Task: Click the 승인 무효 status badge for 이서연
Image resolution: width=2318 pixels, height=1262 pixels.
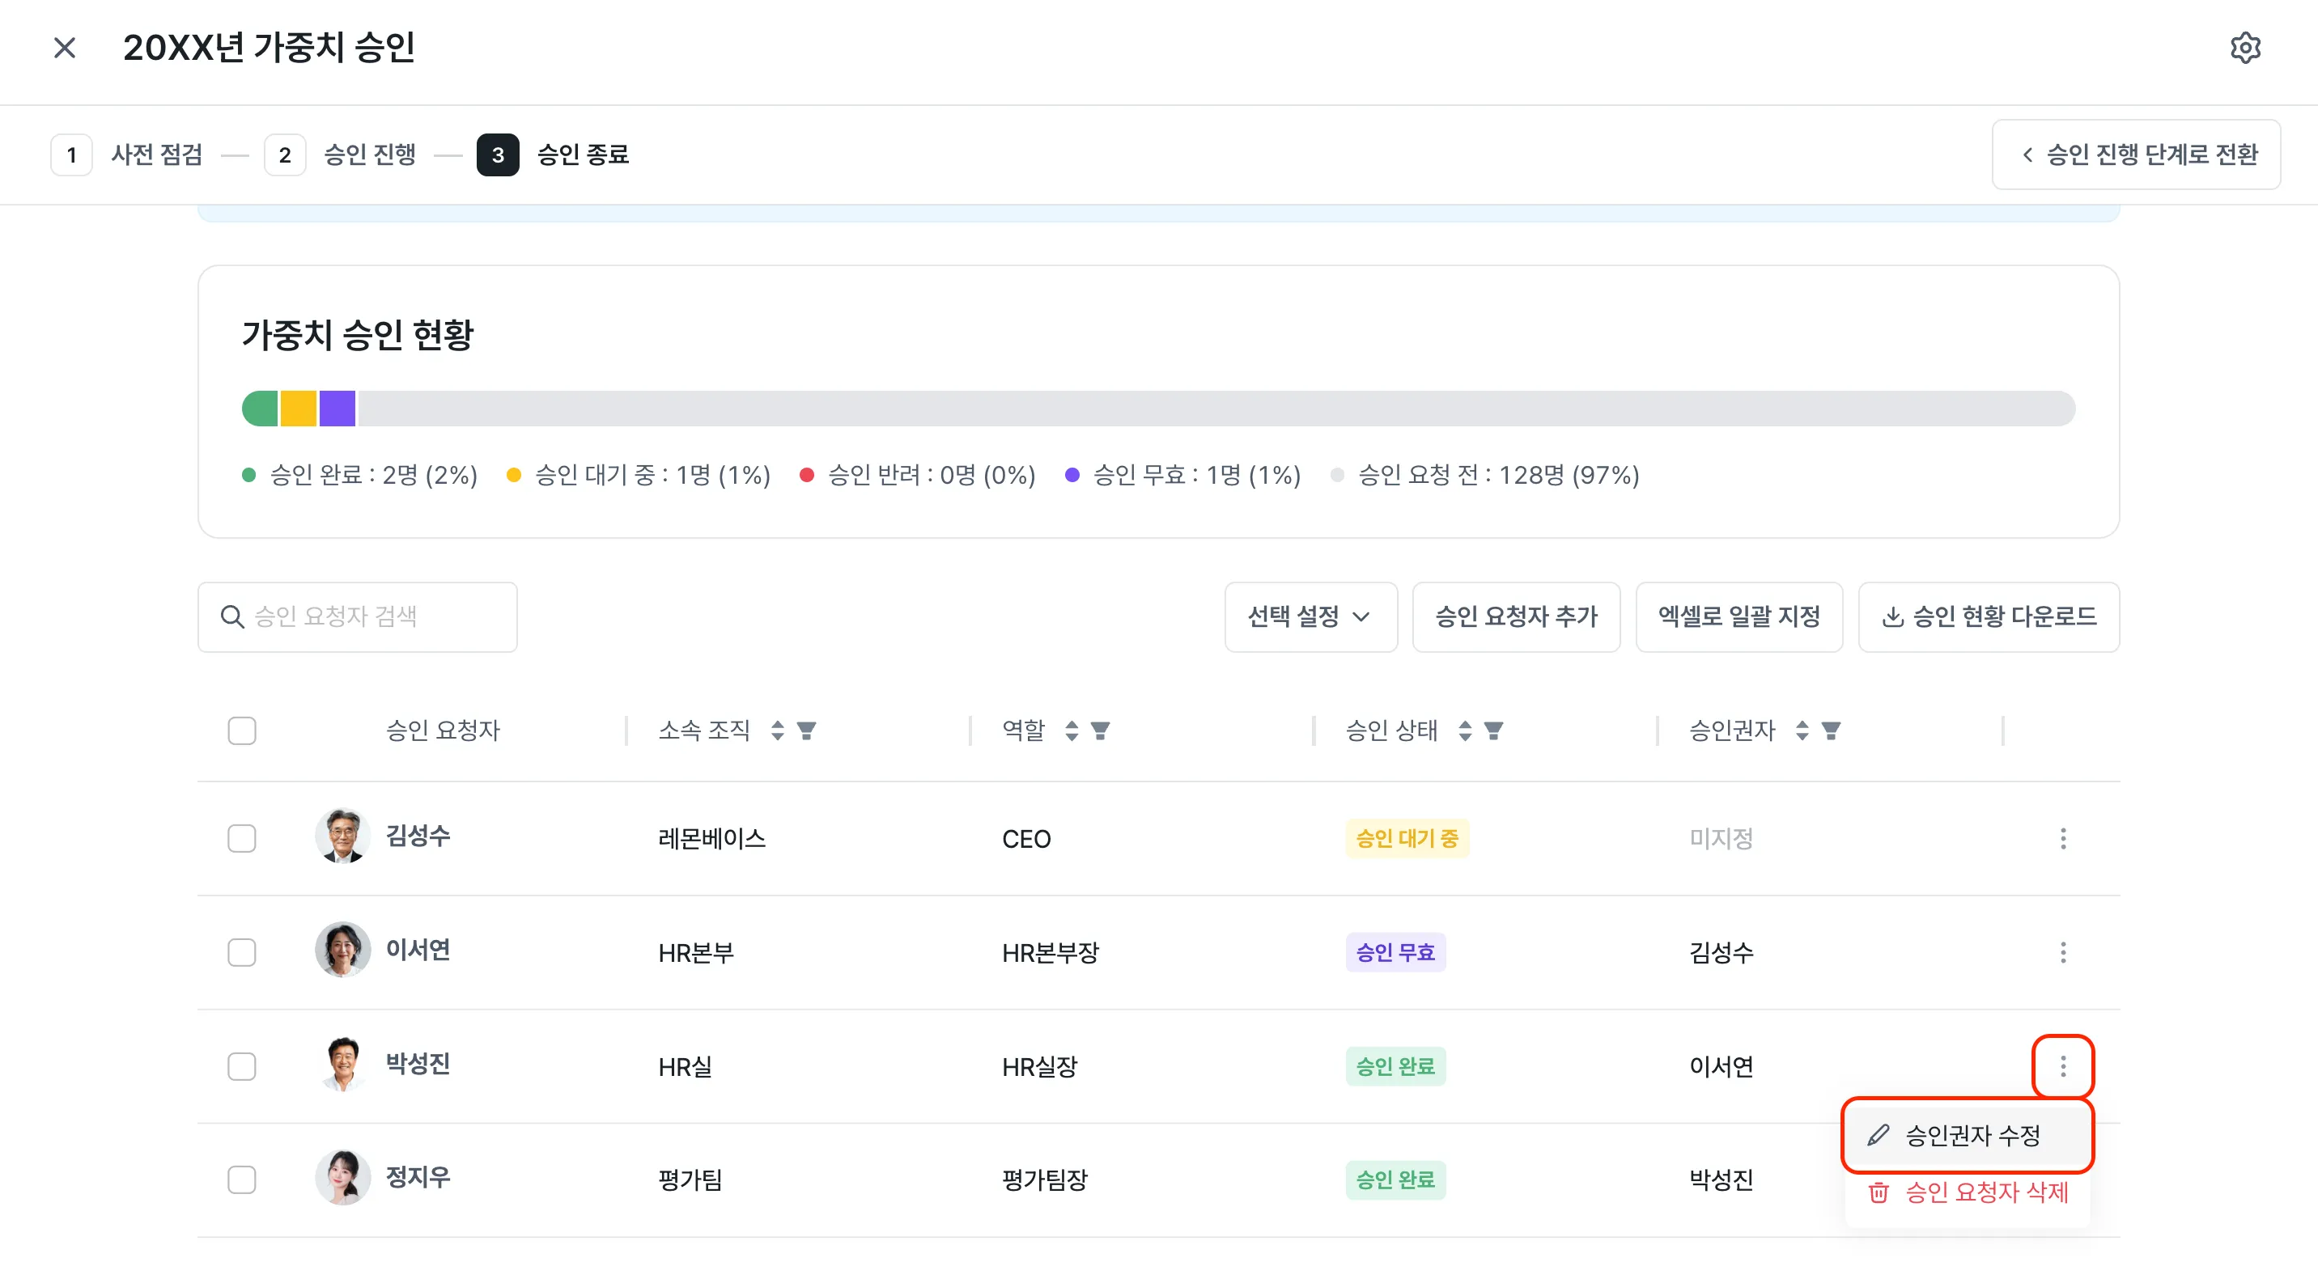Action: pyautogui.click(x=1395, y=951)
